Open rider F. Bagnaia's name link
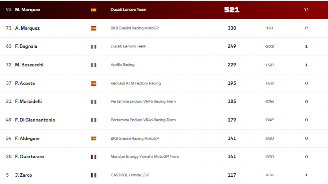 (x=26, y=46)
